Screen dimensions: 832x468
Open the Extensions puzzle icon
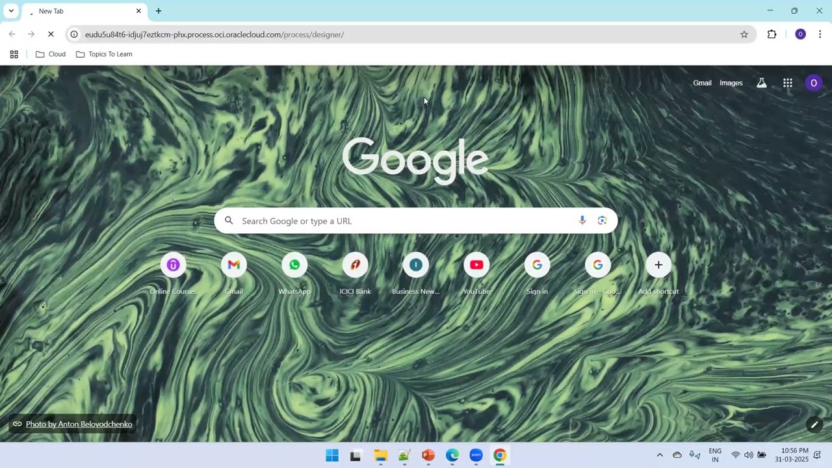point(772,34)
